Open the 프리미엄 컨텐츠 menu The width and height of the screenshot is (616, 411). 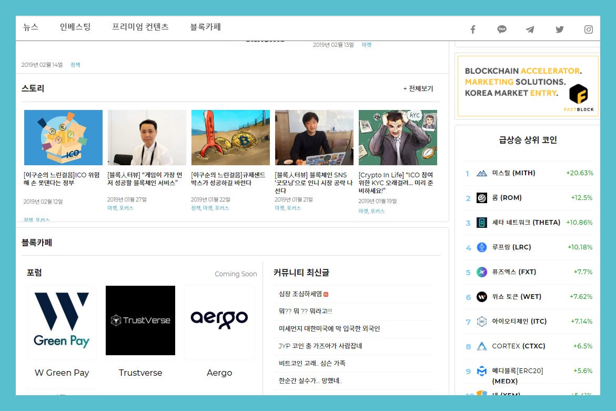[x=140, y=27]
